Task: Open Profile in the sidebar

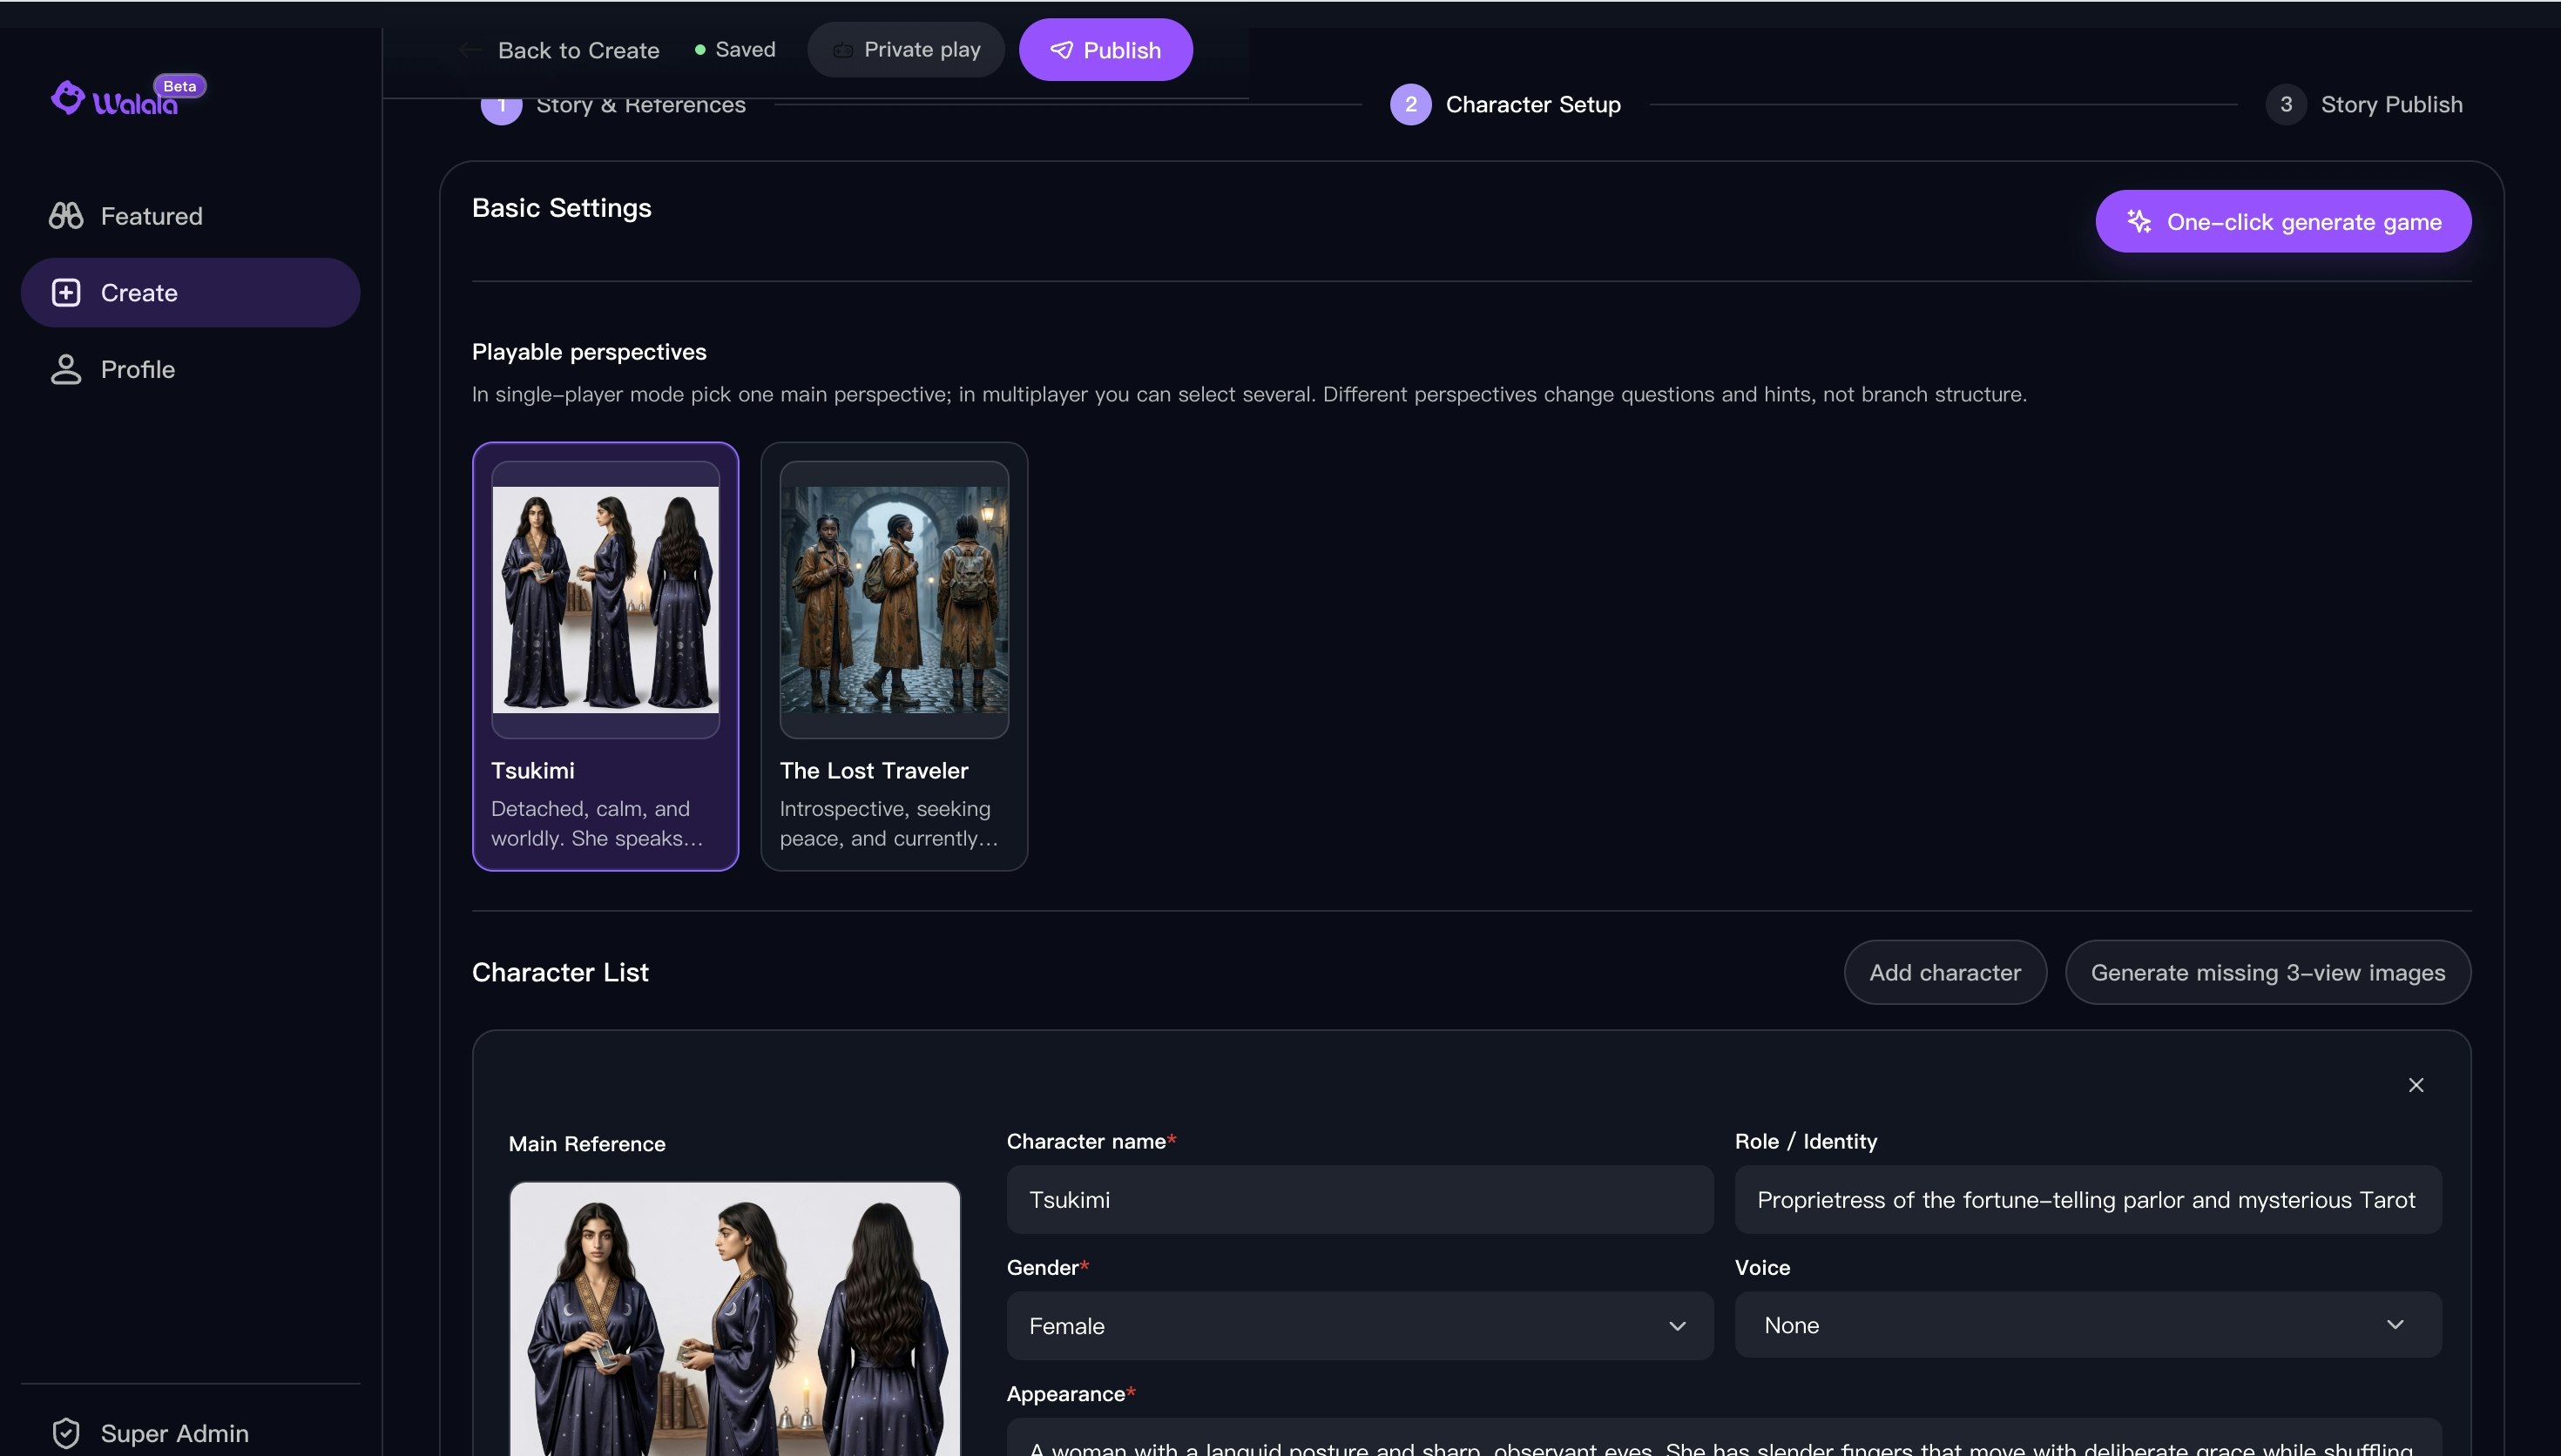Action: tap(190, 369)
